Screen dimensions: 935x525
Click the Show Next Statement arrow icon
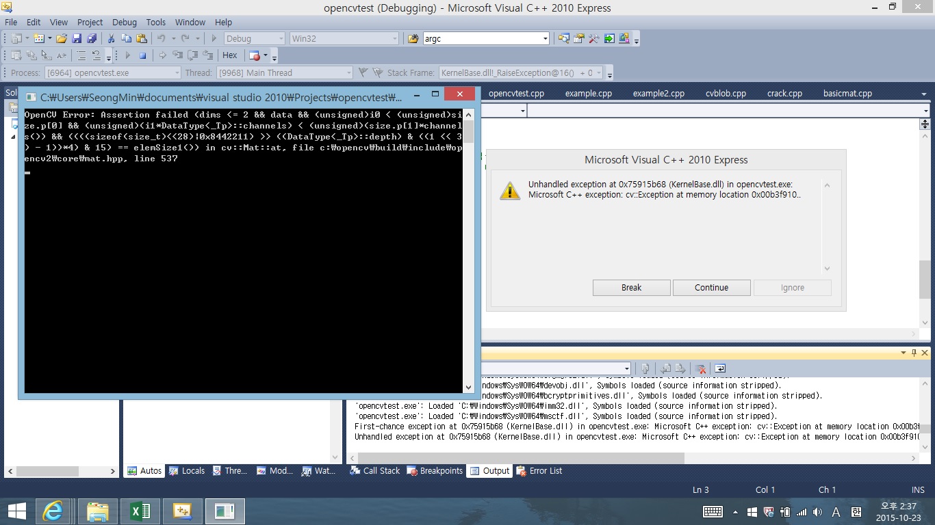pyautogui.click(x=162, y=55)
